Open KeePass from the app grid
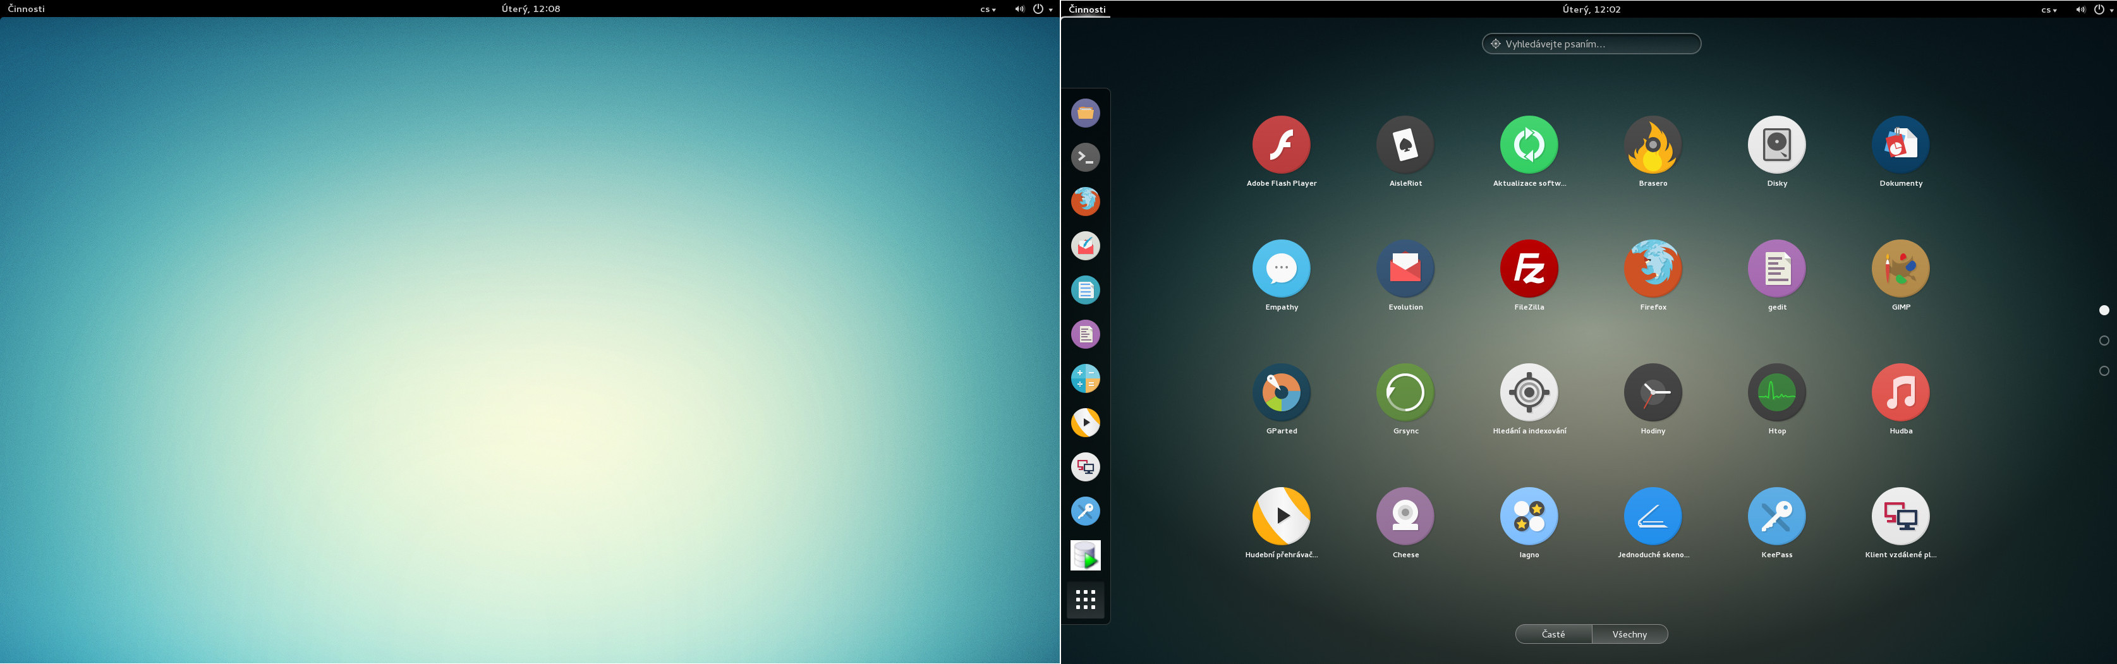Viewport: 2117px width, 664px height. (1777, 517)
